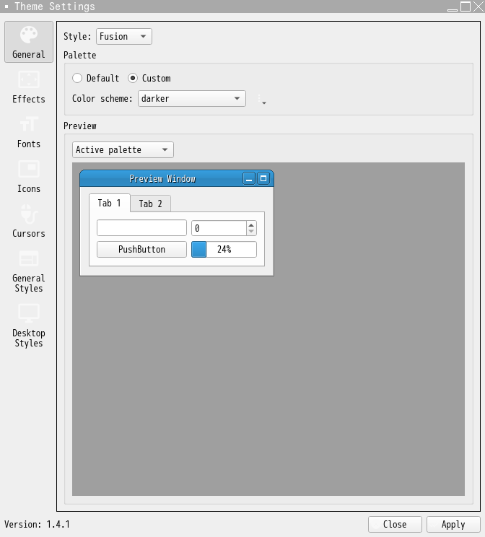The height and width of the screenshot is (537, 485).
Task: Open the Active palette dropdown
Action: tap(123, 149)
